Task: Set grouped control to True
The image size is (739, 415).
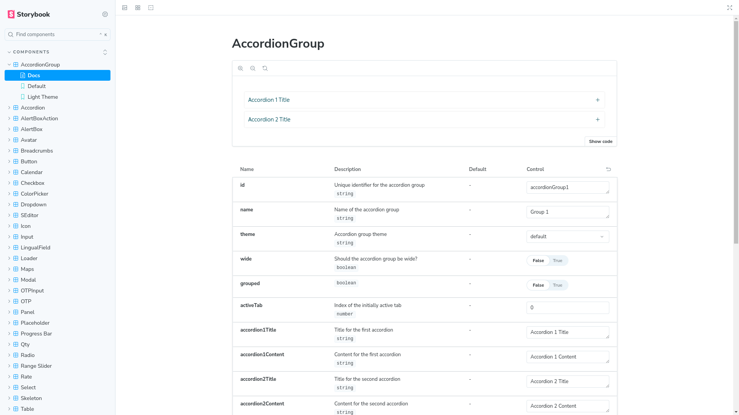Action: 557,285
